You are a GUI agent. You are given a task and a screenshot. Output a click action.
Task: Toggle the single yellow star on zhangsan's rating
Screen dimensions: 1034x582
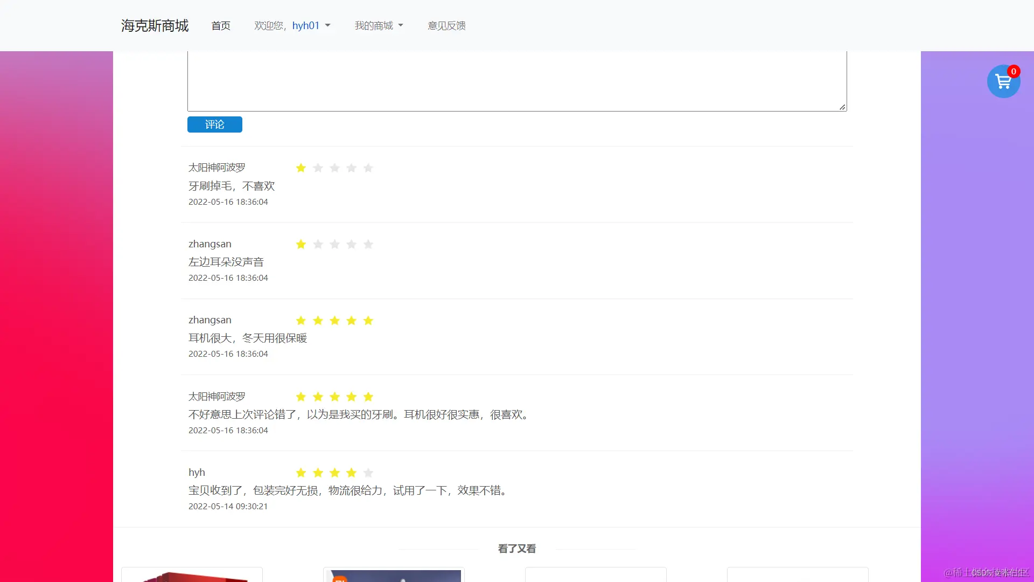(301, 244)
